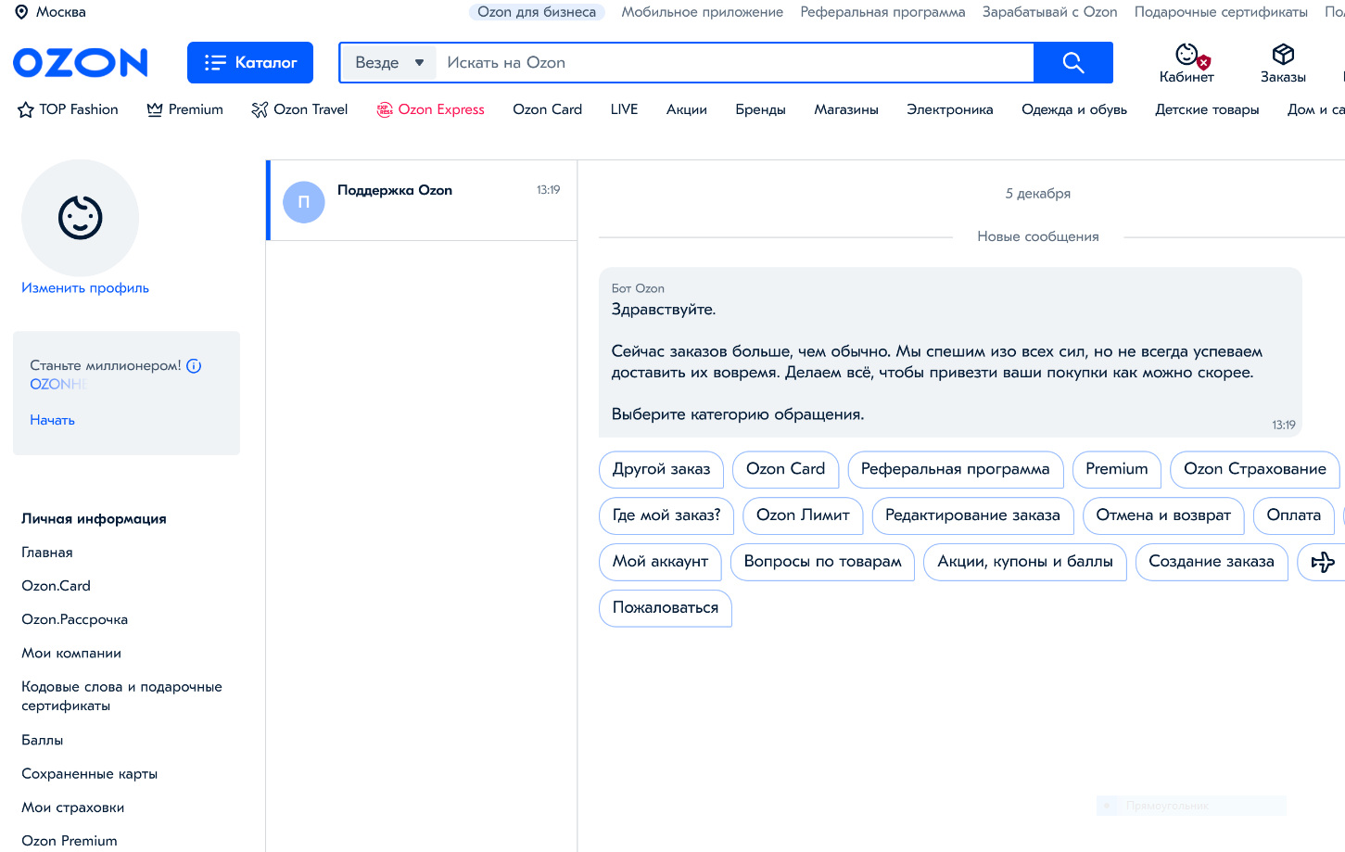Choose Редактирование заказа category
This screenshot has width=1345, height=852.
coord(972,515)
